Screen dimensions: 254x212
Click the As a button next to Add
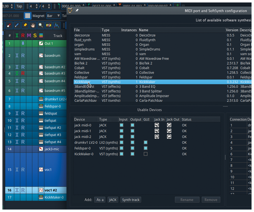[x=100, y=200]
